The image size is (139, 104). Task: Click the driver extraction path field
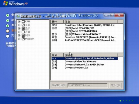[88, 85]
